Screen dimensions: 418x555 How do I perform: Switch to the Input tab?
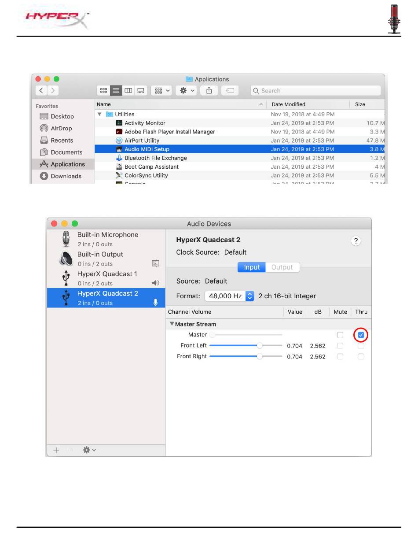pos(252,267)
